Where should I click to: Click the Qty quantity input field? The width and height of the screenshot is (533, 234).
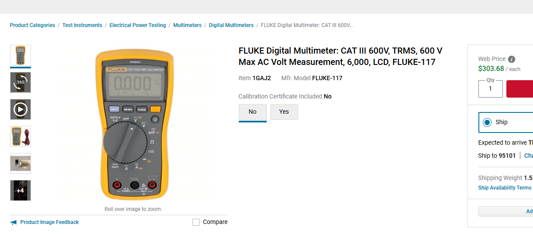pyautogui.click(x=491, y=88)
